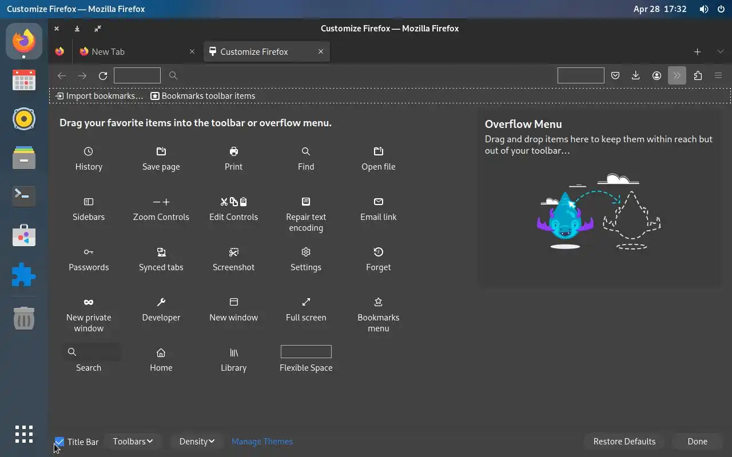The image size is (732, 457).
Task: Uncheck the Title Bar checkbox
Action: click(x=59, y=442)
